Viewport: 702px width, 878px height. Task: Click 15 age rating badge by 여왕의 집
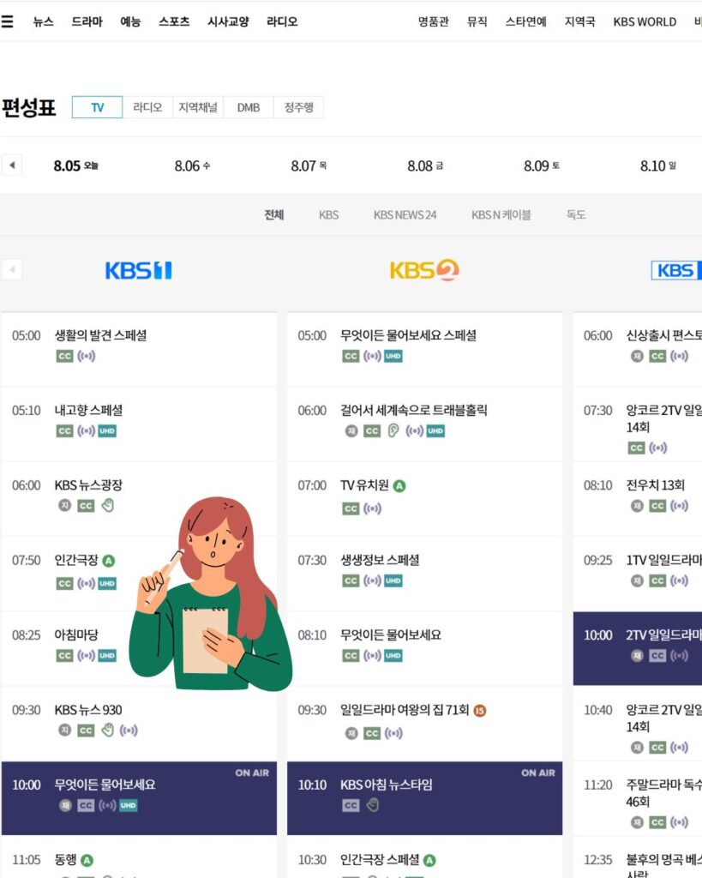pos(480,711)
